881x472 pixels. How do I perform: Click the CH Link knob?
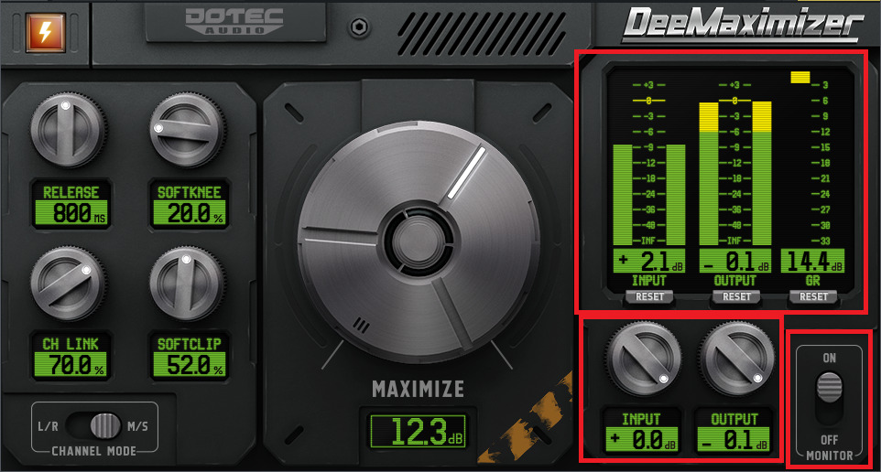point(68,284)
